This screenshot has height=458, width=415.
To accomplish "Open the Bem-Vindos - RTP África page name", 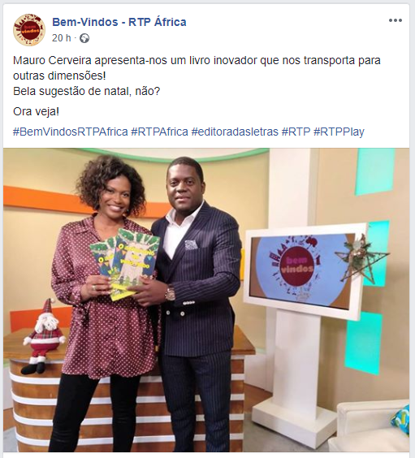I will tap(119, 22).
